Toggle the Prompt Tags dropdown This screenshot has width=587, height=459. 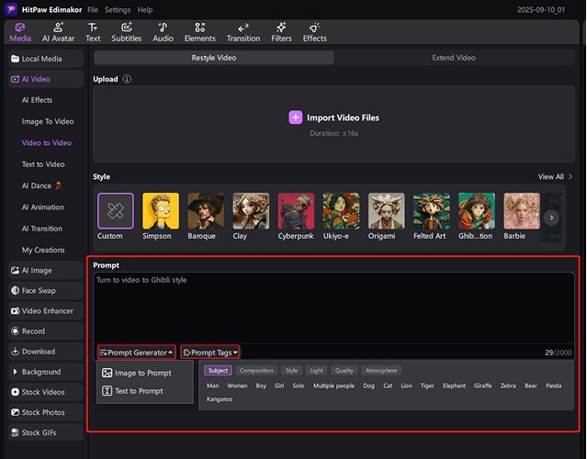pyautogui.click(x=210, y=353)
